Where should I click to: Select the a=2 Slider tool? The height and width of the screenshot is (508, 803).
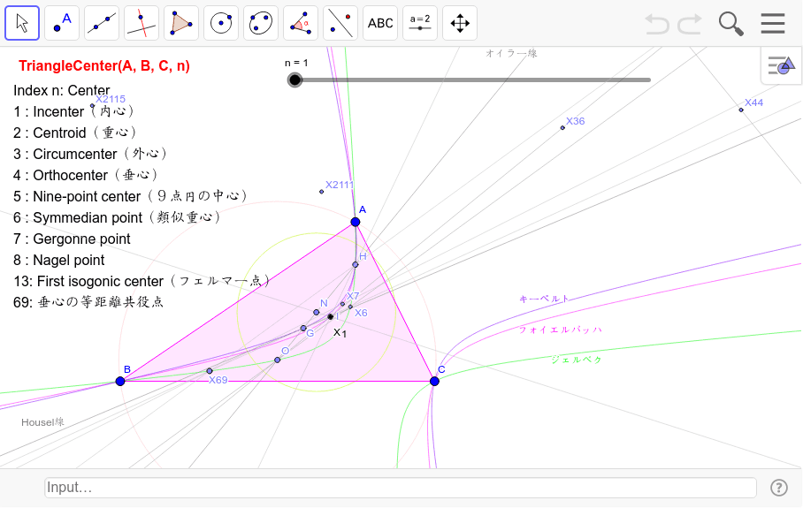click(420, 23)
